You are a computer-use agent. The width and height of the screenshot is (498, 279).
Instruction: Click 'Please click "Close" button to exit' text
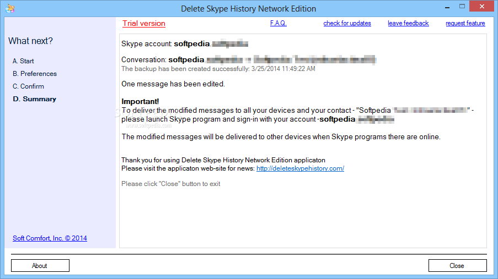click(x=171, y=184)
